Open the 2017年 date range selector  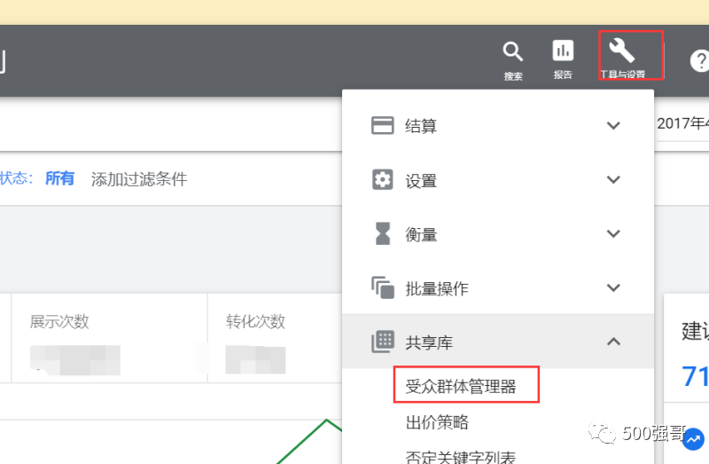point(682,123)
